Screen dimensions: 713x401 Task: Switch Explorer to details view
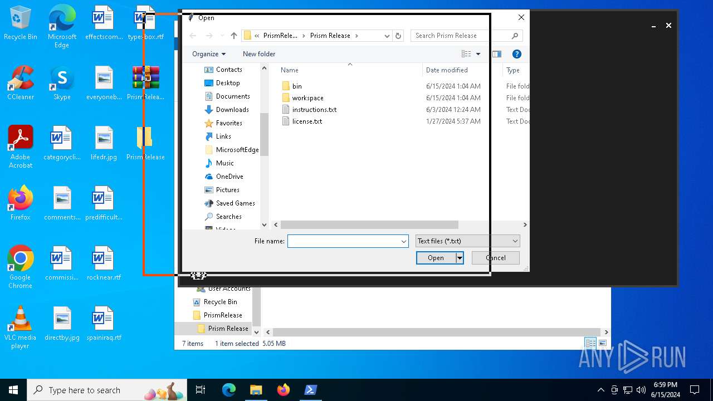click(590, 343)
